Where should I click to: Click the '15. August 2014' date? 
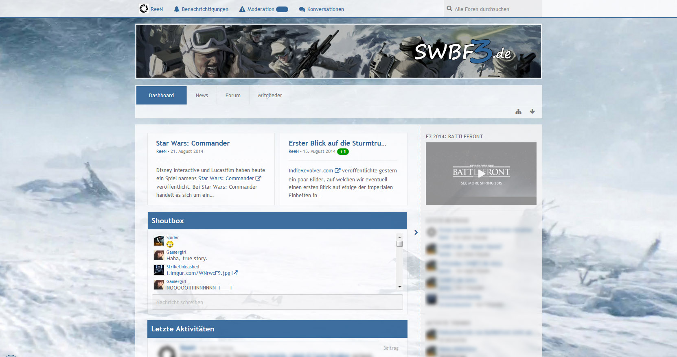click(319, 151)
